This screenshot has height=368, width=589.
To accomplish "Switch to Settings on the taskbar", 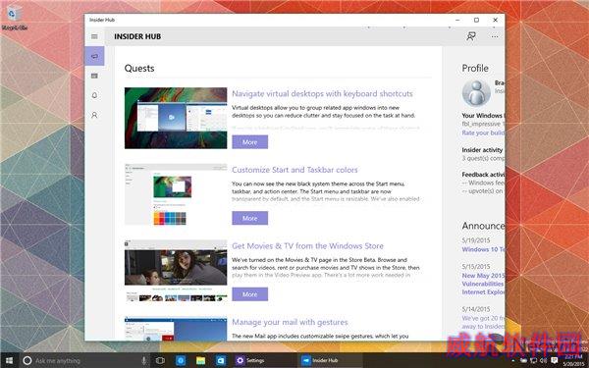I will click(264, 360).
